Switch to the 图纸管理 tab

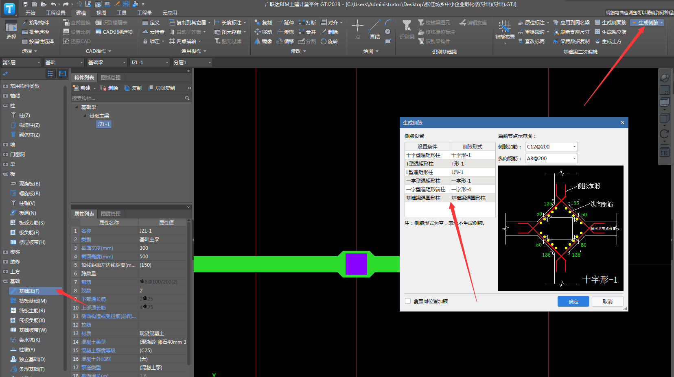tap(111, 78)
